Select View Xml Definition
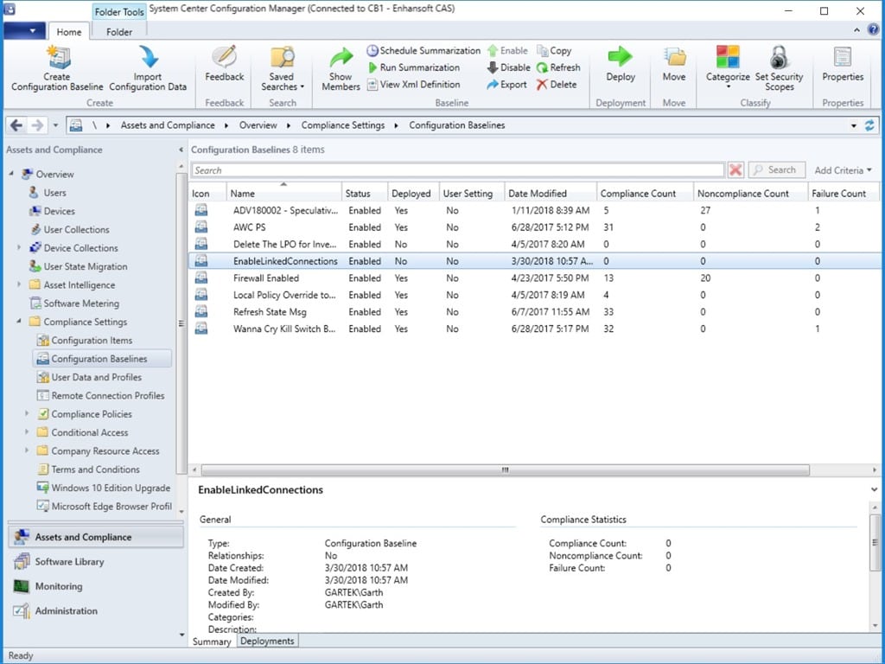Screen dimensions: 885x664 414,84
